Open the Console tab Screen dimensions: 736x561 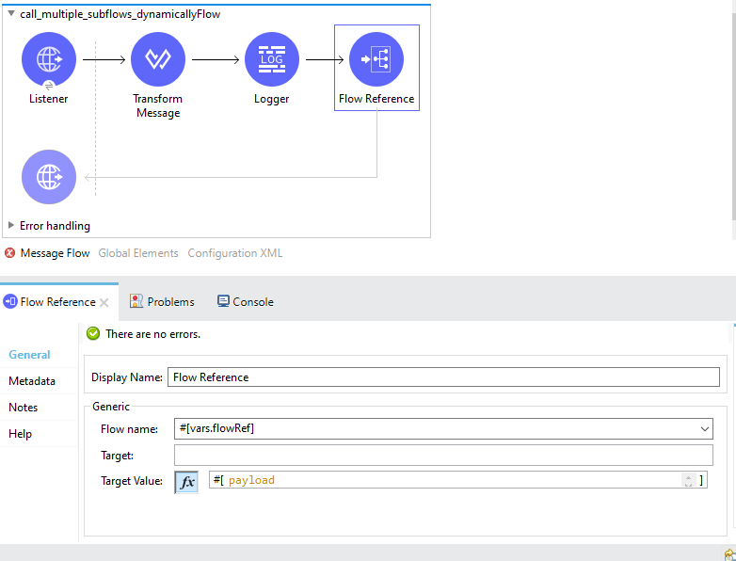coord(246,301)
